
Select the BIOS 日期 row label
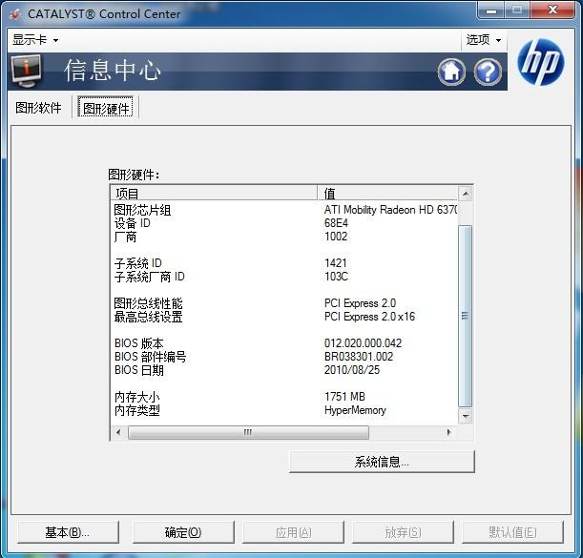[x=139, y=370]
